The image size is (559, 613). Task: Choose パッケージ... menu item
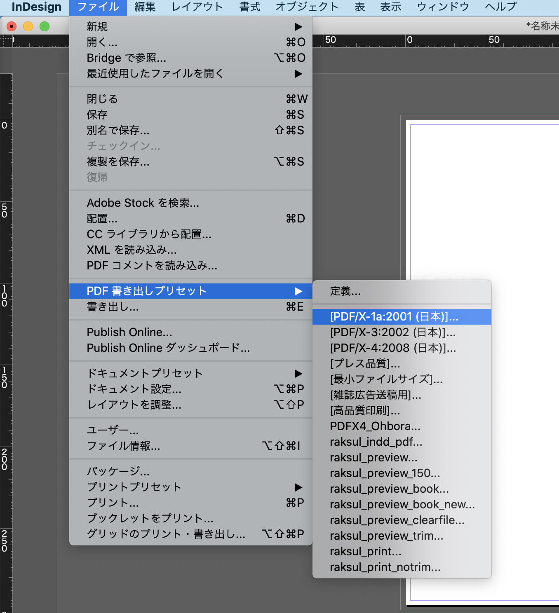click(x=191, y=472)
